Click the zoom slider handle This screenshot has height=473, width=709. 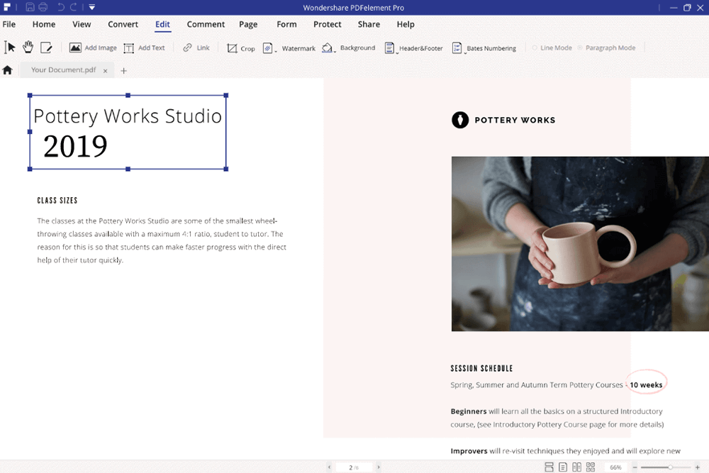coord(670,467)
